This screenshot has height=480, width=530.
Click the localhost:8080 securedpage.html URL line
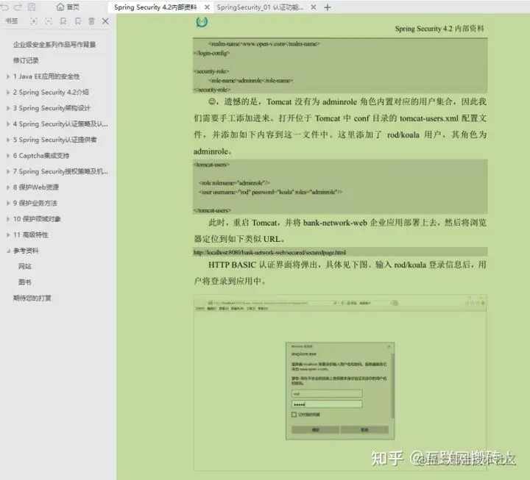coord(269,252)
